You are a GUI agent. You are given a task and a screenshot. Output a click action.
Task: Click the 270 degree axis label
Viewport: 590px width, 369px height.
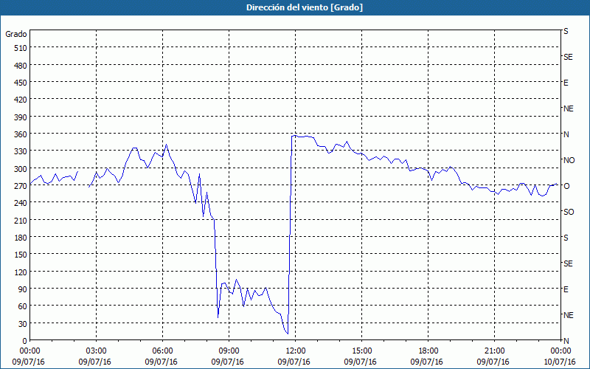[x=21, y=186]
